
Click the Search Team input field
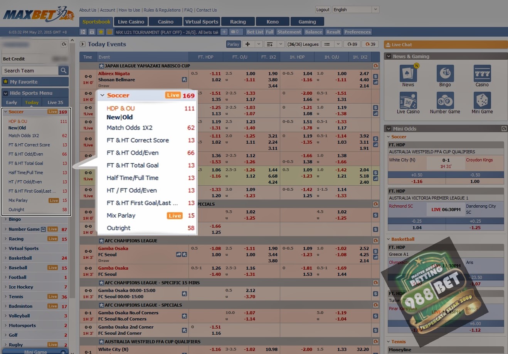pos(30,70)
